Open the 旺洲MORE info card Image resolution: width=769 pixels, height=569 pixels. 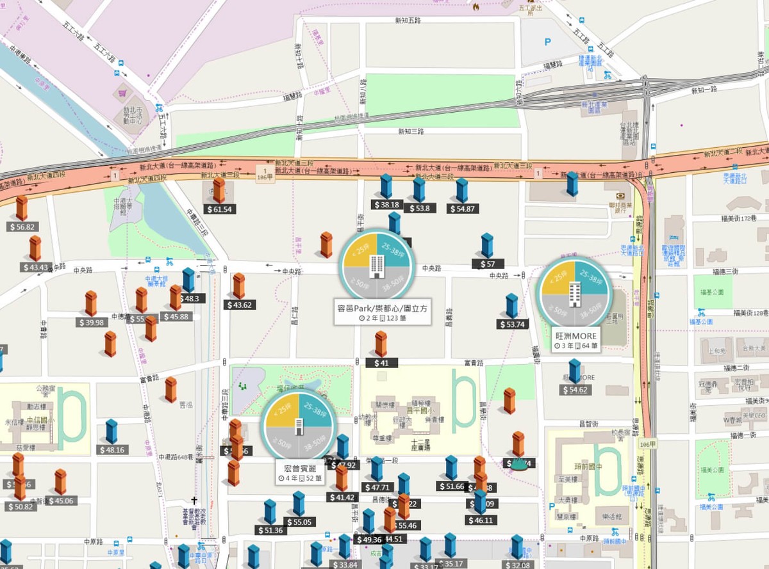click(576, 340)
